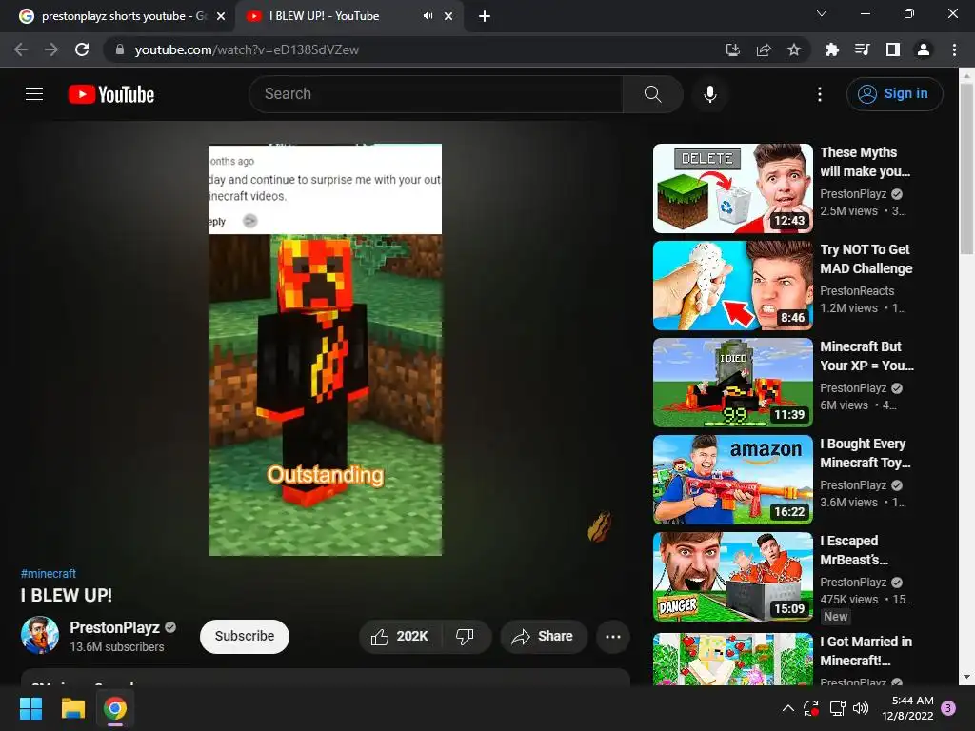Open volume control in system tray
The image size is (975, 731).
point(861,708)
